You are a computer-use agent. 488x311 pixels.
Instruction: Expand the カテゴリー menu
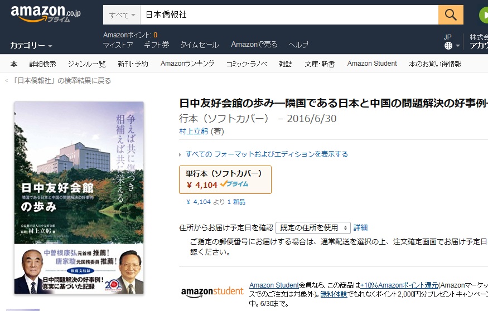tap(31, 45)
